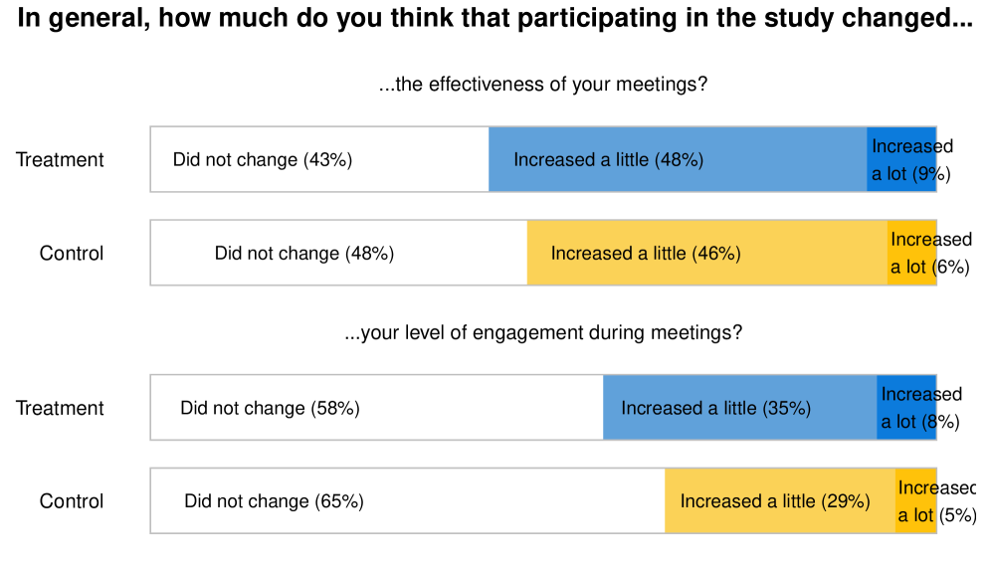Select the Treatment label under effectiveness question
991x576 pixels.
click(60, 159)
